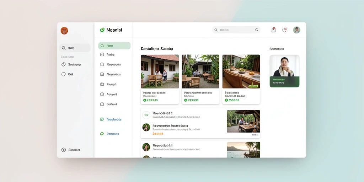Click the green check price under the garden patio card
This screenshot has width=364, height=182.
[191, 100]
